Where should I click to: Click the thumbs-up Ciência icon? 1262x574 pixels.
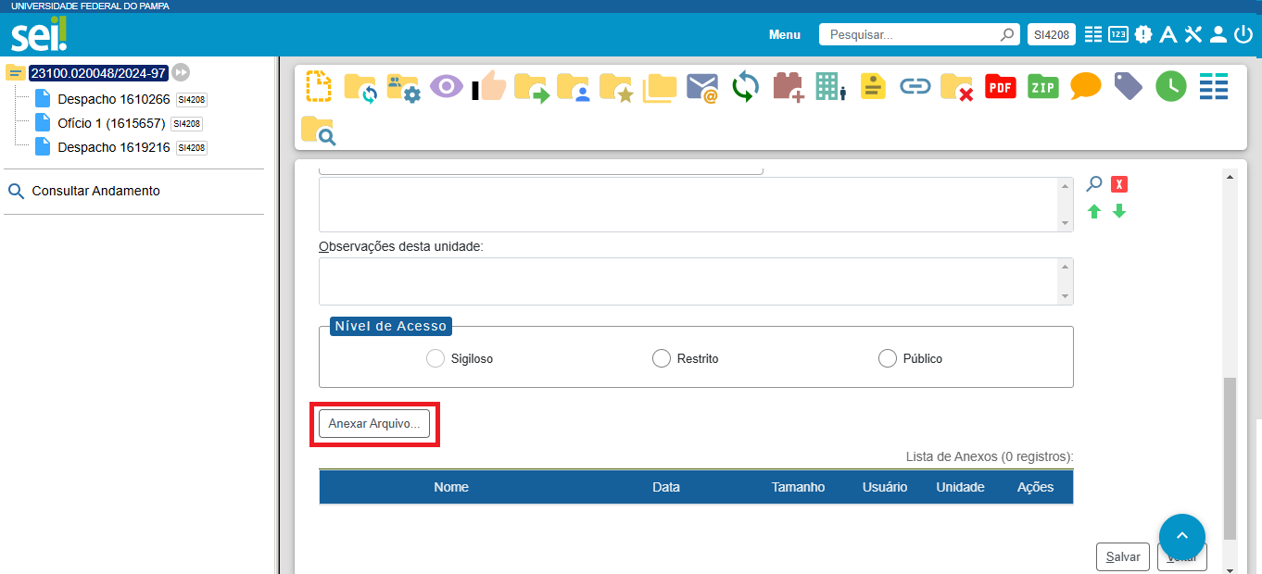(x=489, y=87)
